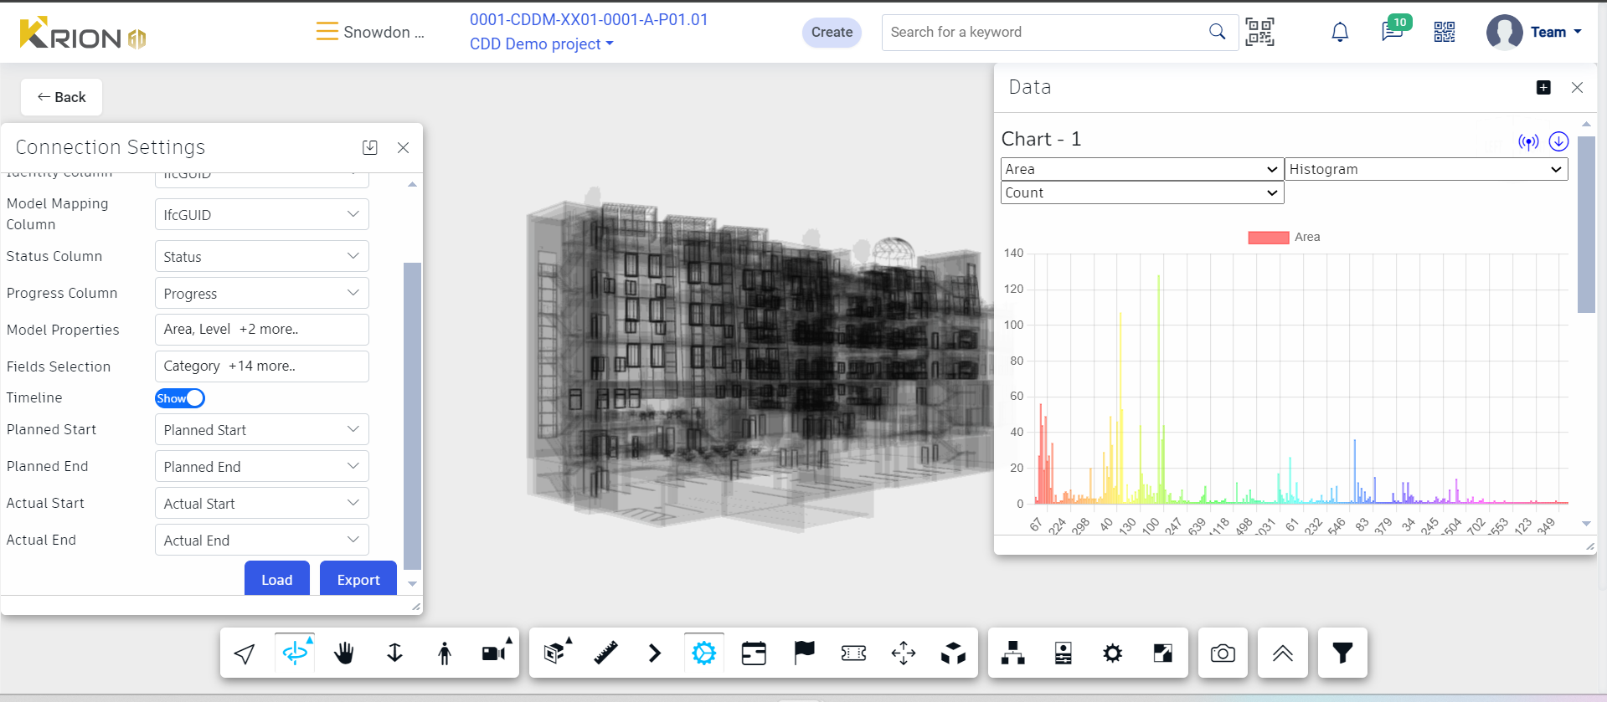This screenshot has width=1607, height=702.
Task: Toggle the chart live broadcast icon
Action: click(x=1528, y=141)
